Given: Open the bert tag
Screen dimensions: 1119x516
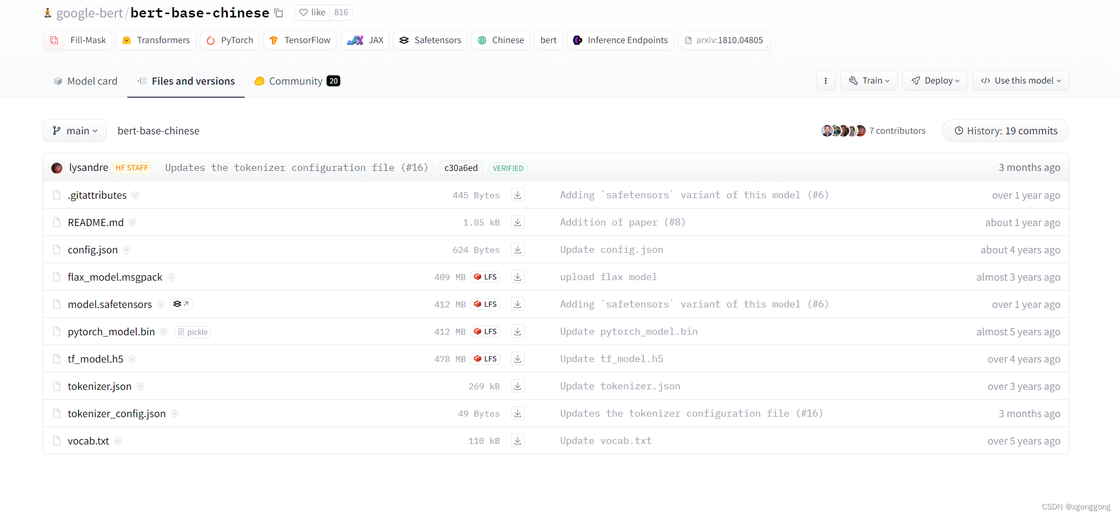Looking at the screenshot, I should pos(548,40).
